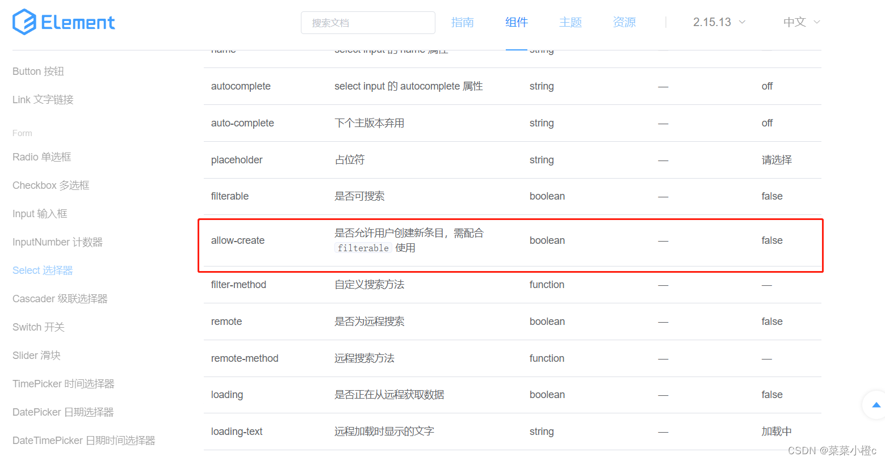
Task: Open DatePicker 日期选择器 page
Action: (62, 412)
